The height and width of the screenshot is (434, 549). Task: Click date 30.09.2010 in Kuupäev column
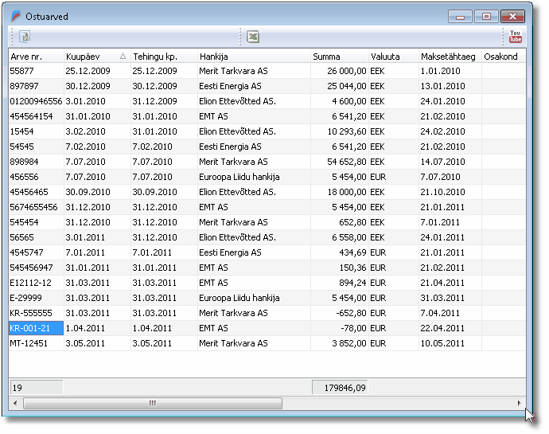[97, 192]
